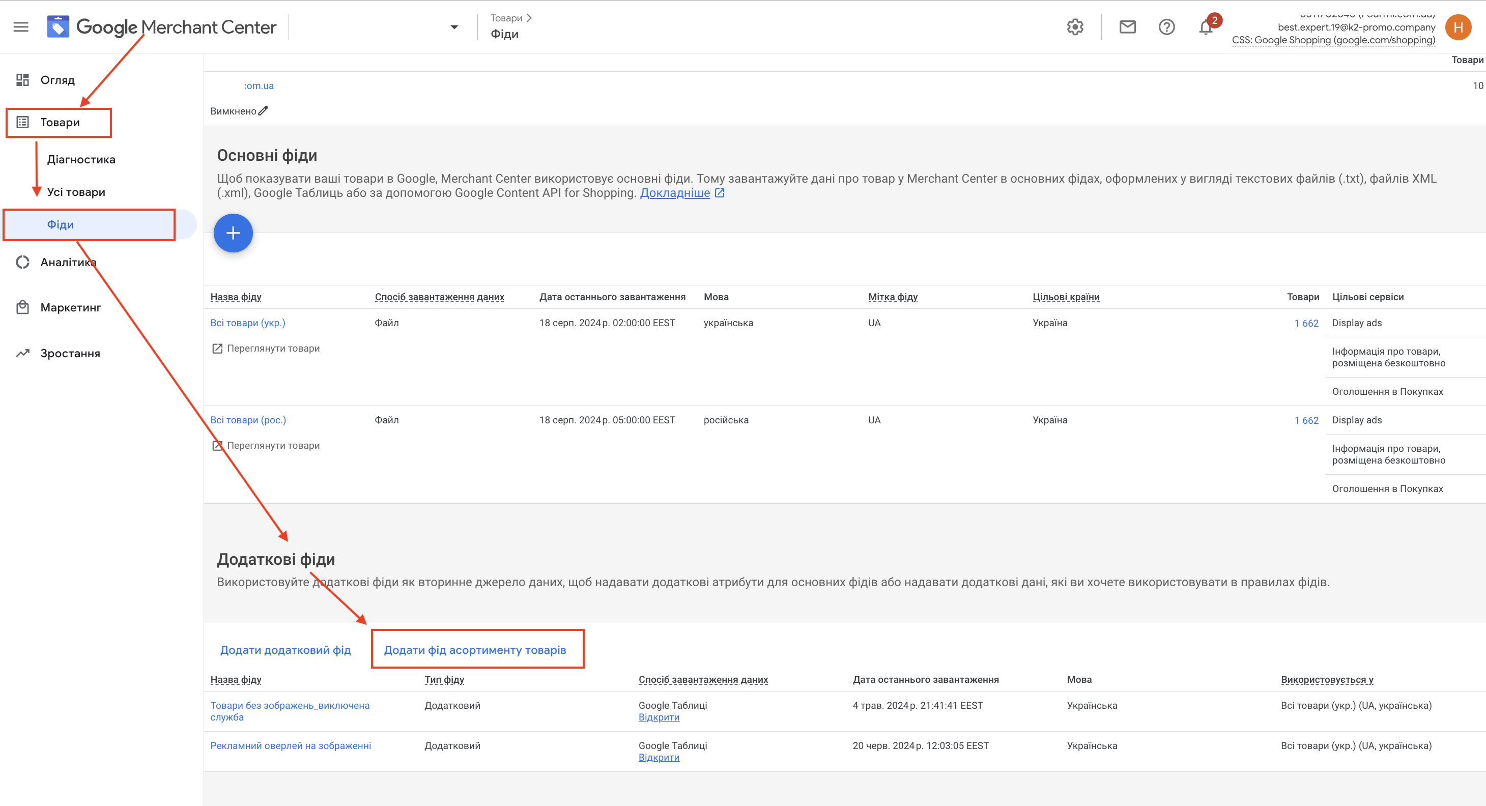Open the 1 662 count for укр. feed
The width and height of the screenshot is (1486, 806).
click(1306, 323)
